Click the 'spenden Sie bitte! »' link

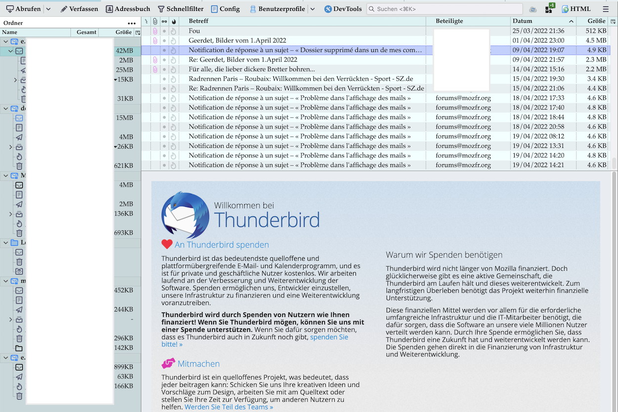coord(255,341)
